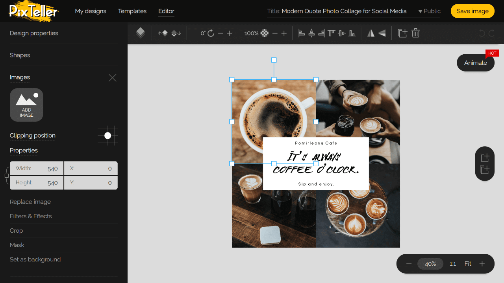
Task: Click the X position field
Action: tap(91, 168)
